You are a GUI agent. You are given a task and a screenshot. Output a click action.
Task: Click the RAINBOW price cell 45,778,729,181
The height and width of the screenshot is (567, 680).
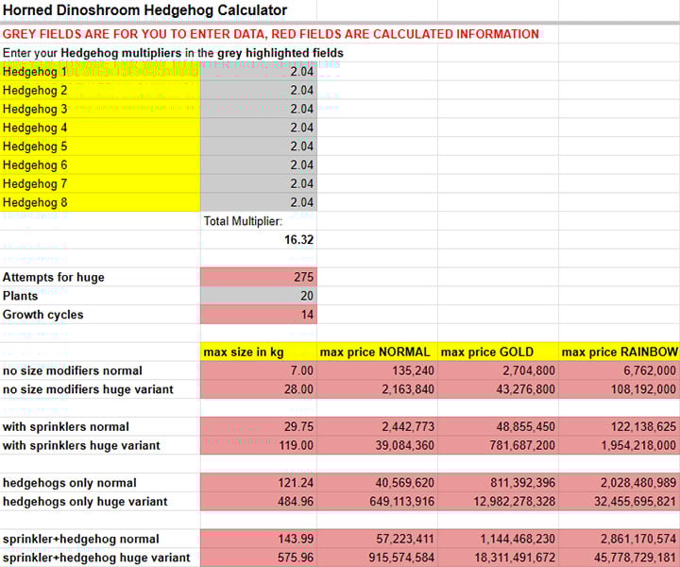pos(620,558)
